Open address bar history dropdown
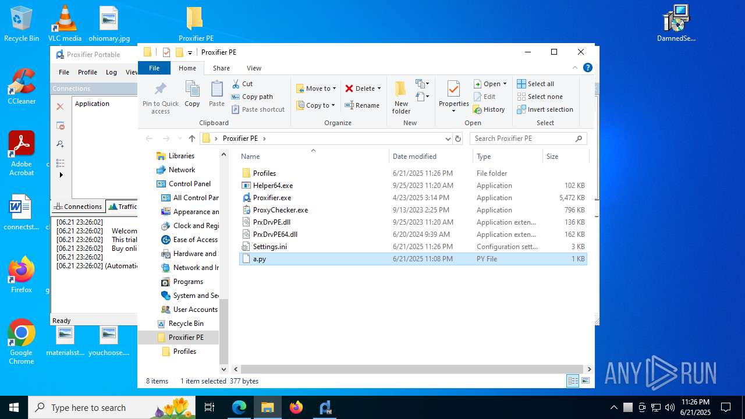The width and height of the screenshot is (745, 419). pyautogui.click(x=448, y=139)
